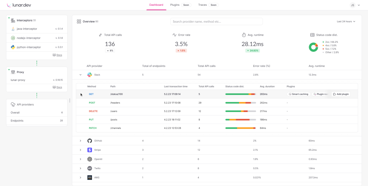368x186 pixels.
Task: Click the provider search field
Action: coord(216,22)
